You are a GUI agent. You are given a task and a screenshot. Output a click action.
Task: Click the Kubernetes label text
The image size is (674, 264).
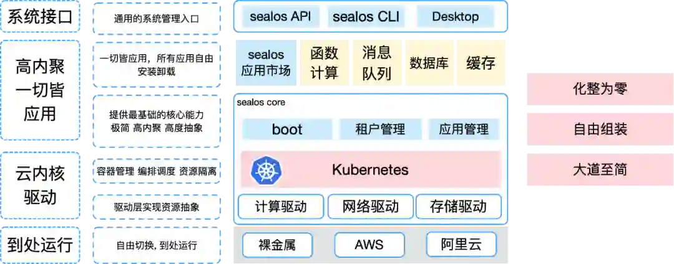[370, 170]
